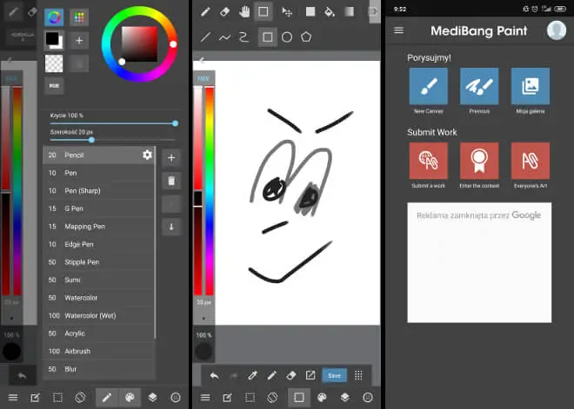Choose the polygon shape option
Screen dimensions: 574x409
click(x=306, y=37)
